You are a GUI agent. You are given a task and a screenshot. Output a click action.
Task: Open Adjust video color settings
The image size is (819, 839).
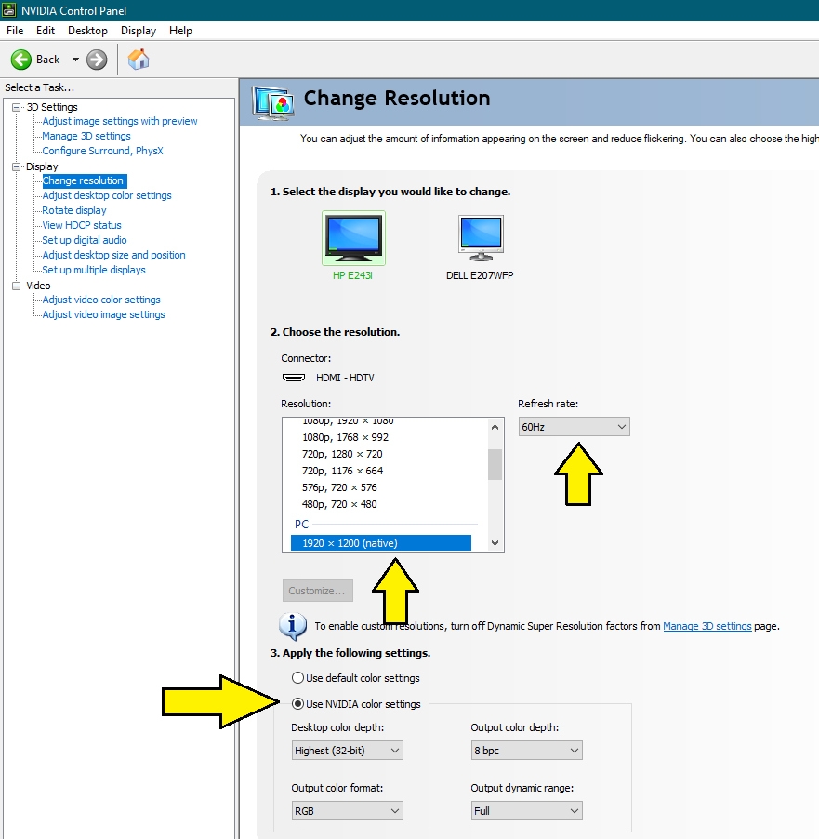coord(101,300)
